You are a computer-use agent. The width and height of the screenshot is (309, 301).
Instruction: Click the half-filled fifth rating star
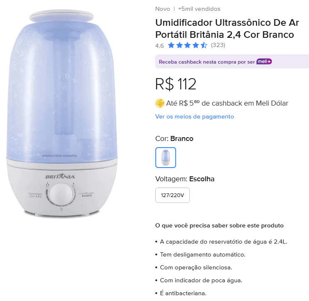click(204, 45)
